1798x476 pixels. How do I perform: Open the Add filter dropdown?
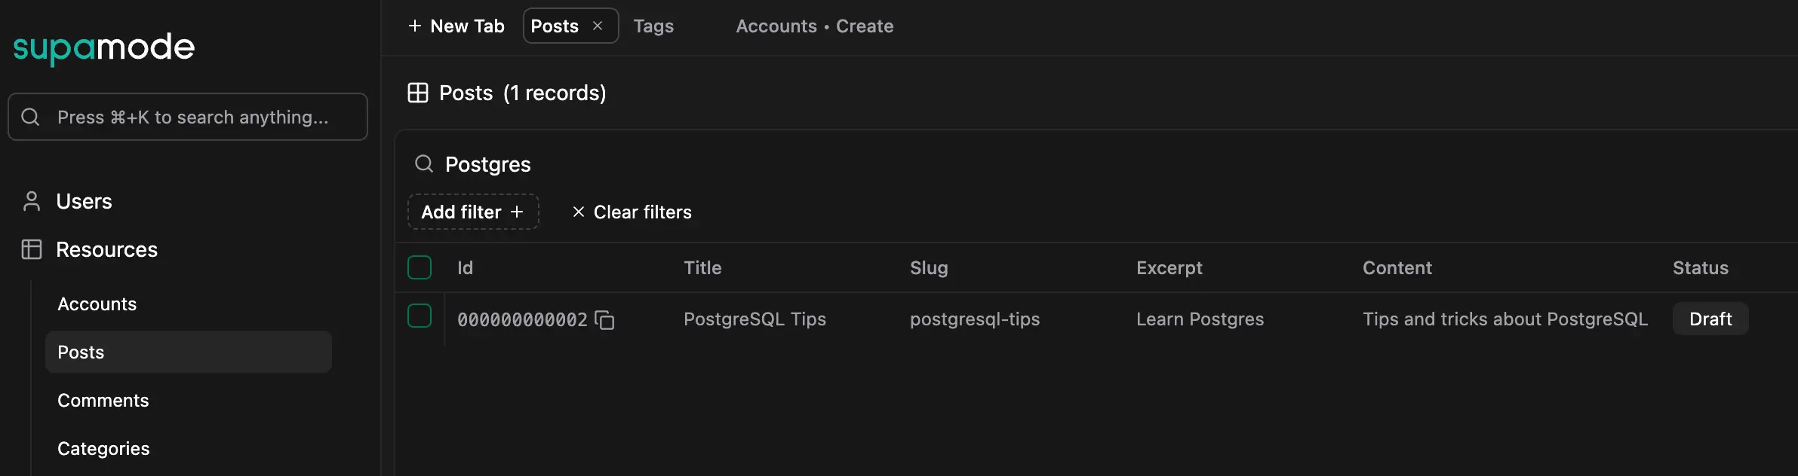[x=473, y=212]
